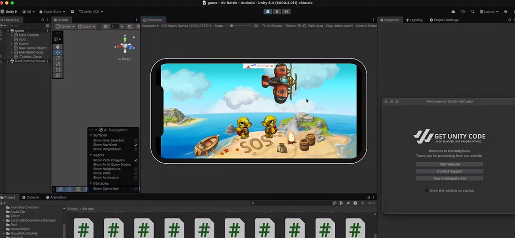Select the Rect transform tool

pos(58,69)
